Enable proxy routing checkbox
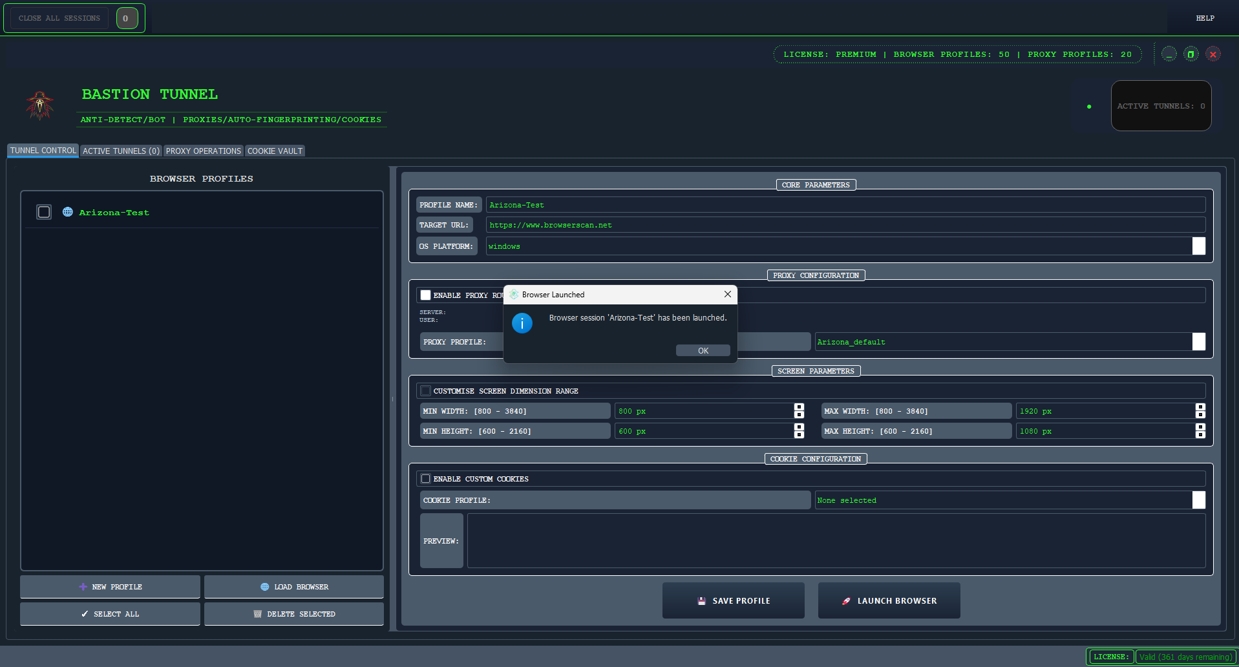 425,295
